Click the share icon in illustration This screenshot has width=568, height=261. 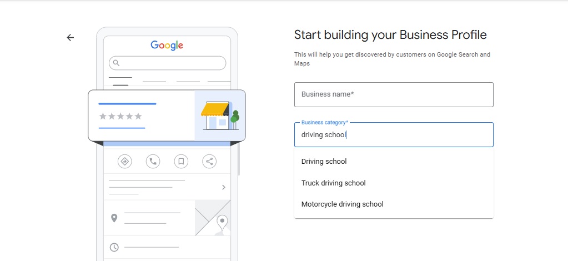pos(209,161)
